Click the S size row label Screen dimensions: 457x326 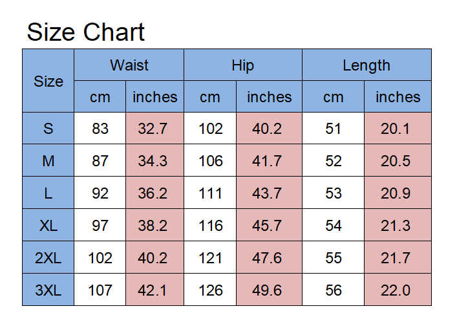[48, 129]
